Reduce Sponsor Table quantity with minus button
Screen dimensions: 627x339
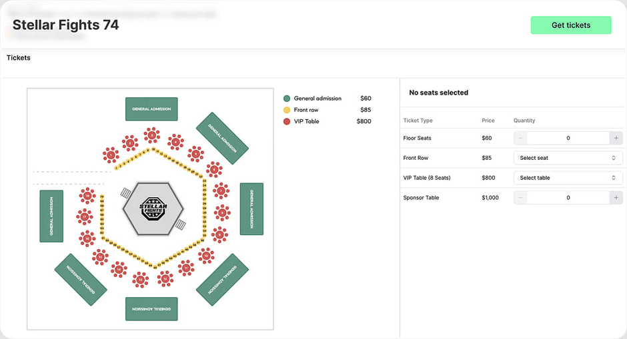pyautogui.click(x=520, y=198)
